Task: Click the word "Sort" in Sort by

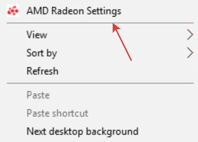Action: 35,53
